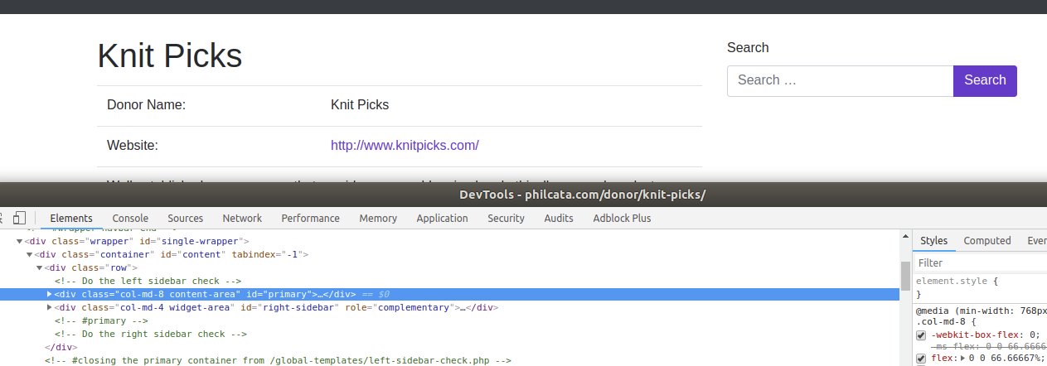Viewport: 1047px width, 366px height.
Task: Select the '#primary' comment node
Action: tap(101, 320)
